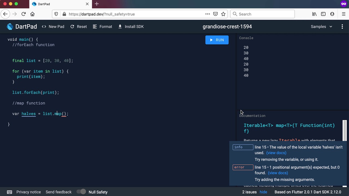Reset the current pad code

click(79, 27)
